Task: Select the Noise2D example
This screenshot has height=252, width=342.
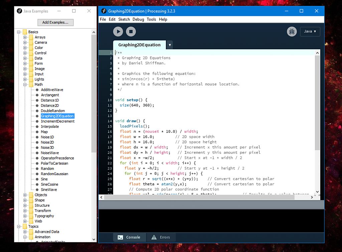Action: tap(47, 142)
